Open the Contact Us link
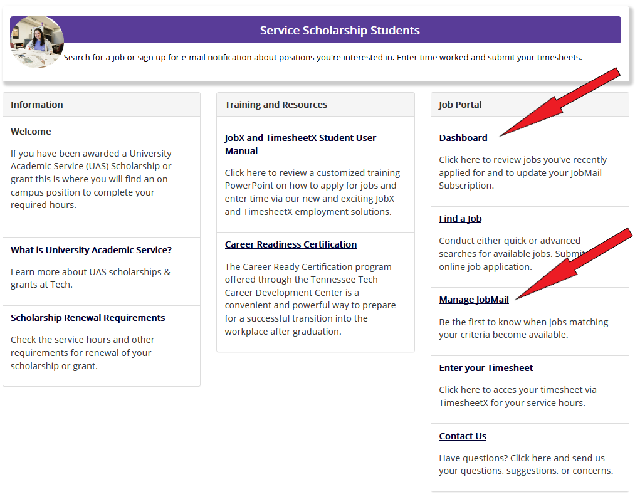The height and width of the screenshot is (497, 635). 463,436
